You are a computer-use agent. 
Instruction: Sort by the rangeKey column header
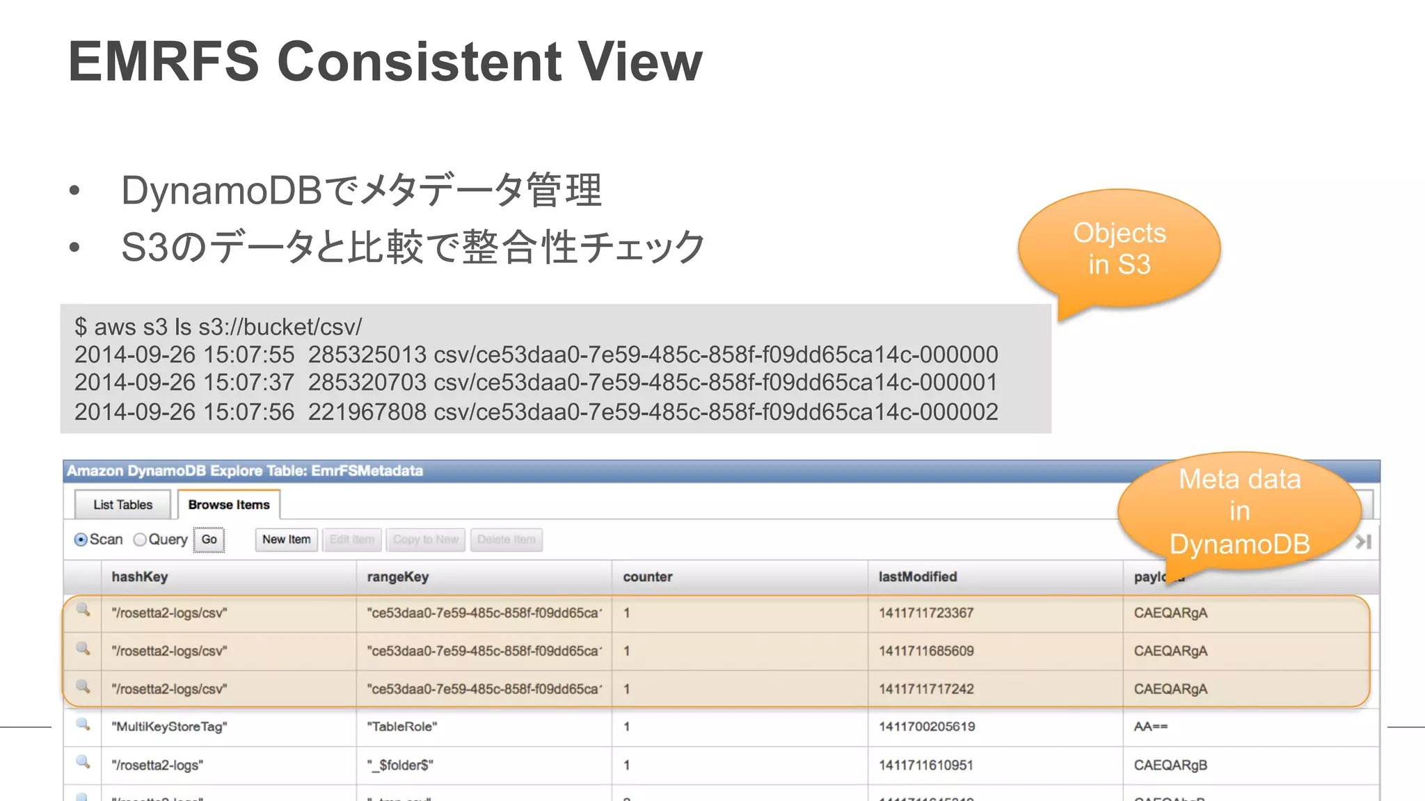(484, 577)
